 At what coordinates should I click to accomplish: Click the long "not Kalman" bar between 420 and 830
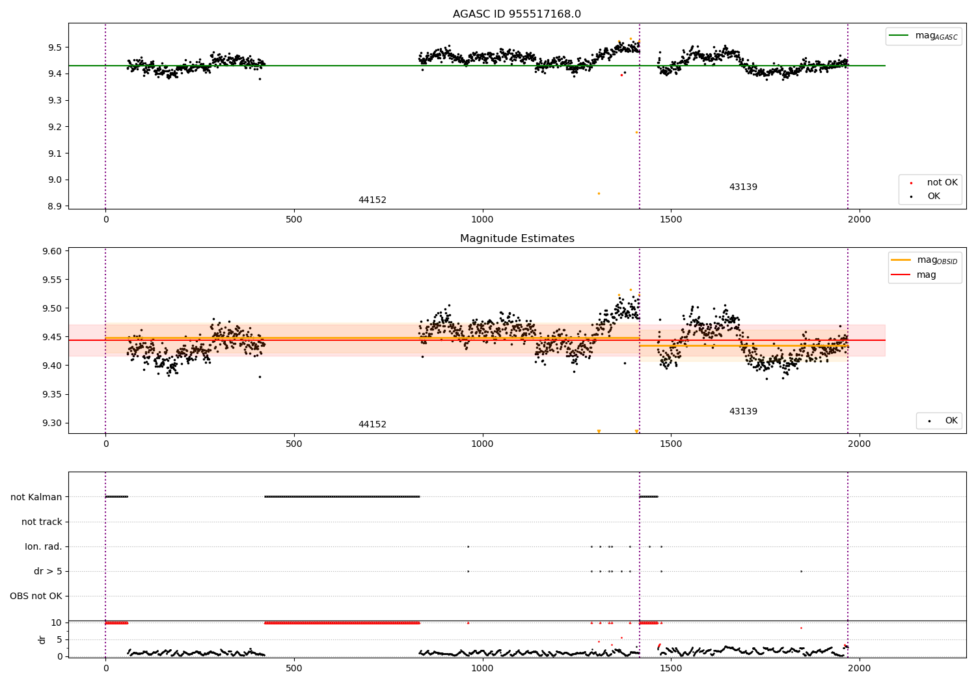(x=342, y=497)
